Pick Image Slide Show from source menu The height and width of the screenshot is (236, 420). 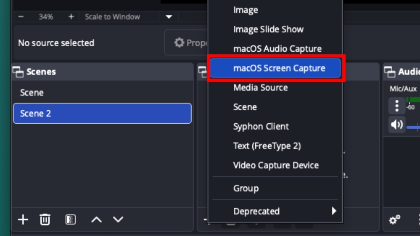coord(268,29)
